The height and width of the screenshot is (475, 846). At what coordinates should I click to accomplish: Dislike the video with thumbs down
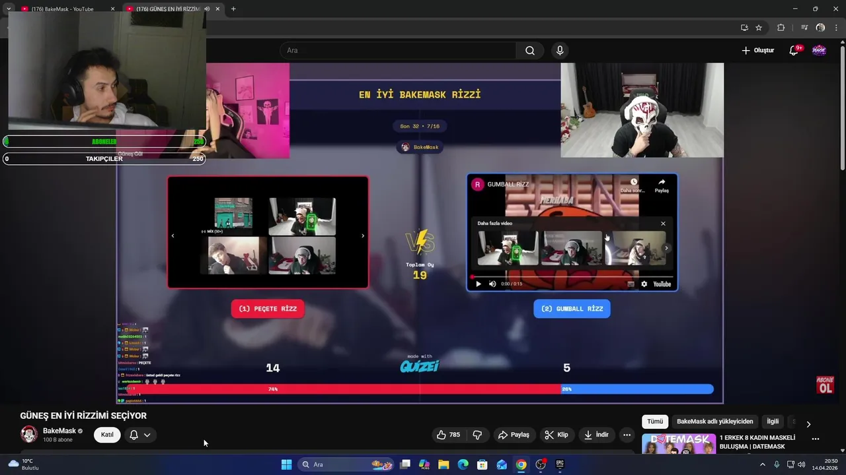tap(477, 435)
